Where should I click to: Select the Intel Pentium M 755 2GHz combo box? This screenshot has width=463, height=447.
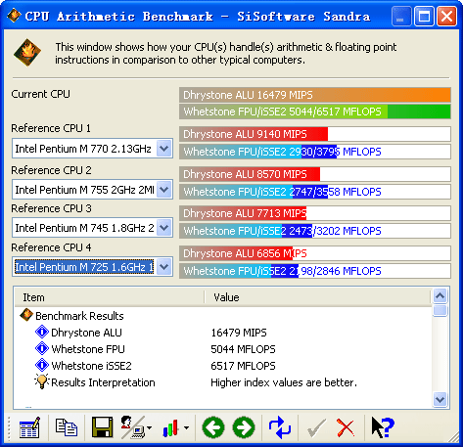pyautogui.click(x=92, y=189)
